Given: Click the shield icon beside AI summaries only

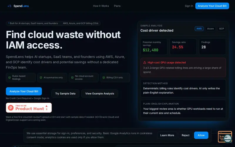Looking at the screenshot, I should click(41, 78).
